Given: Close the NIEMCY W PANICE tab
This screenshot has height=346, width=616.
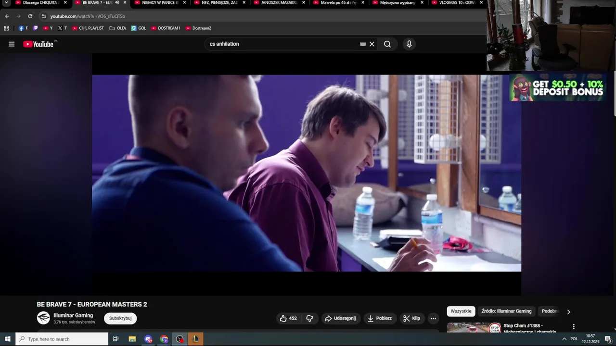Looking at the screenshot, I should [x=184, y=2].
